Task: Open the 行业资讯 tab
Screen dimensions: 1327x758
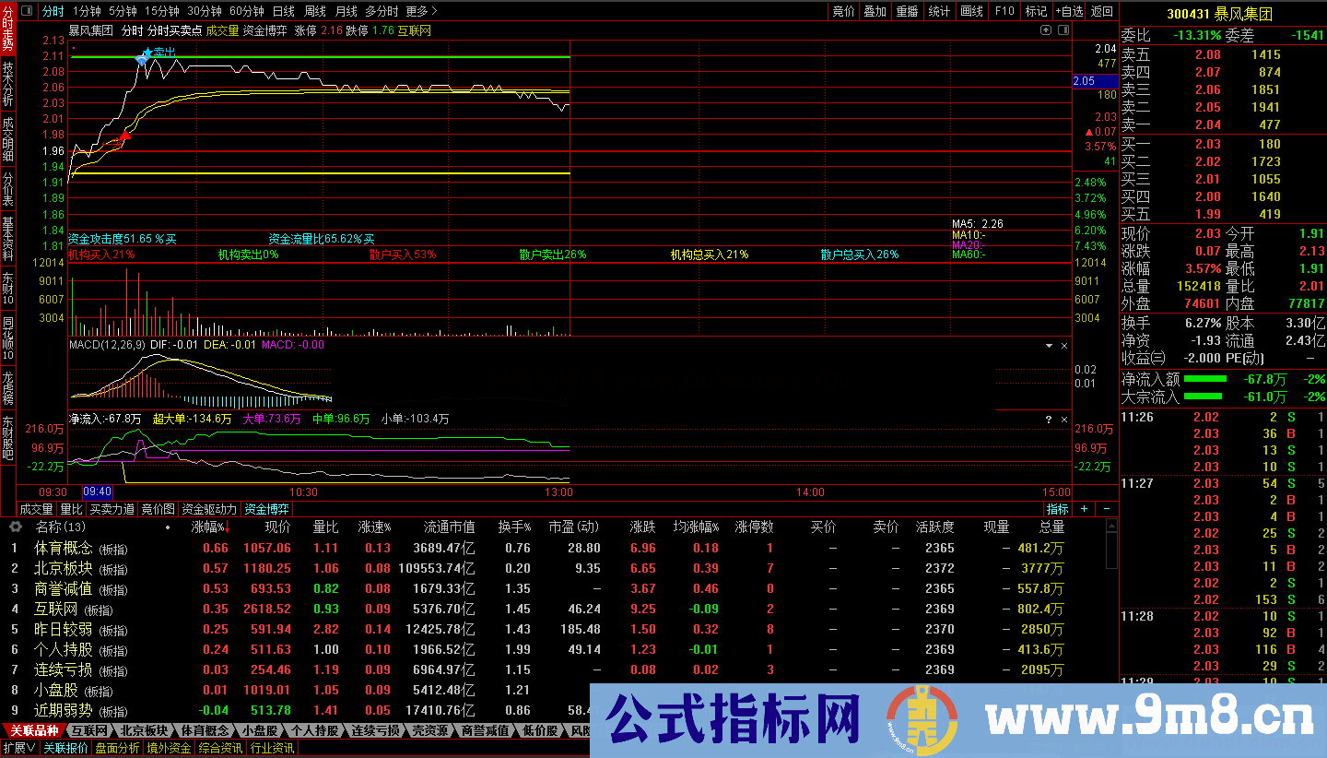Action: [x=272, y=748]
